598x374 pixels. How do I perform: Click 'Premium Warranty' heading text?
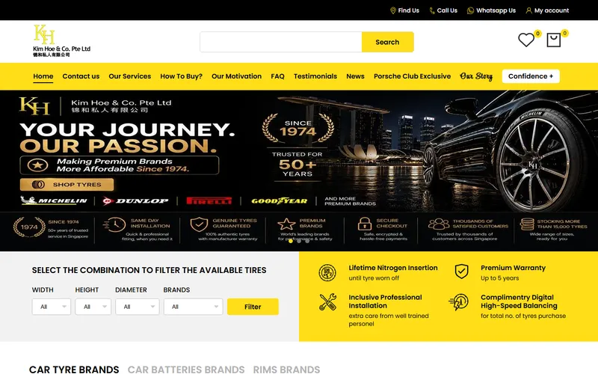click(x=513, y=268)
